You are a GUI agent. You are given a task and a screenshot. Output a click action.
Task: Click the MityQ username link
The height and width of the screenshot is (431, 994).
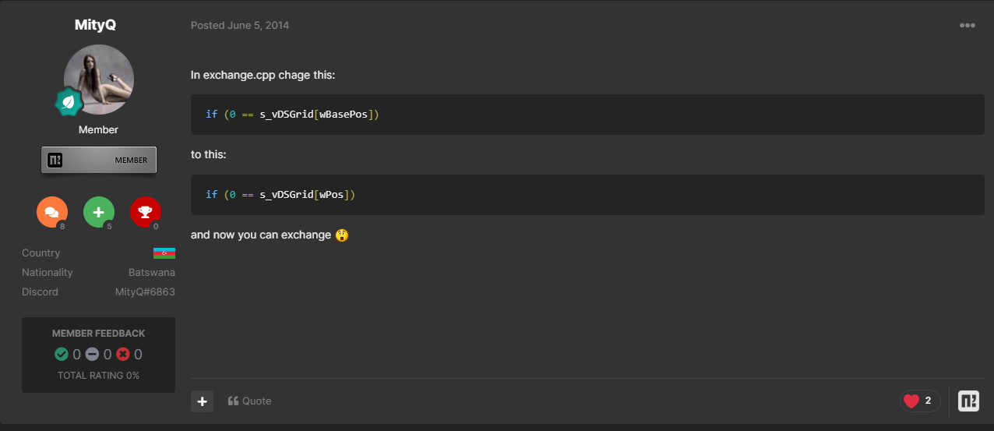point(95,25)
